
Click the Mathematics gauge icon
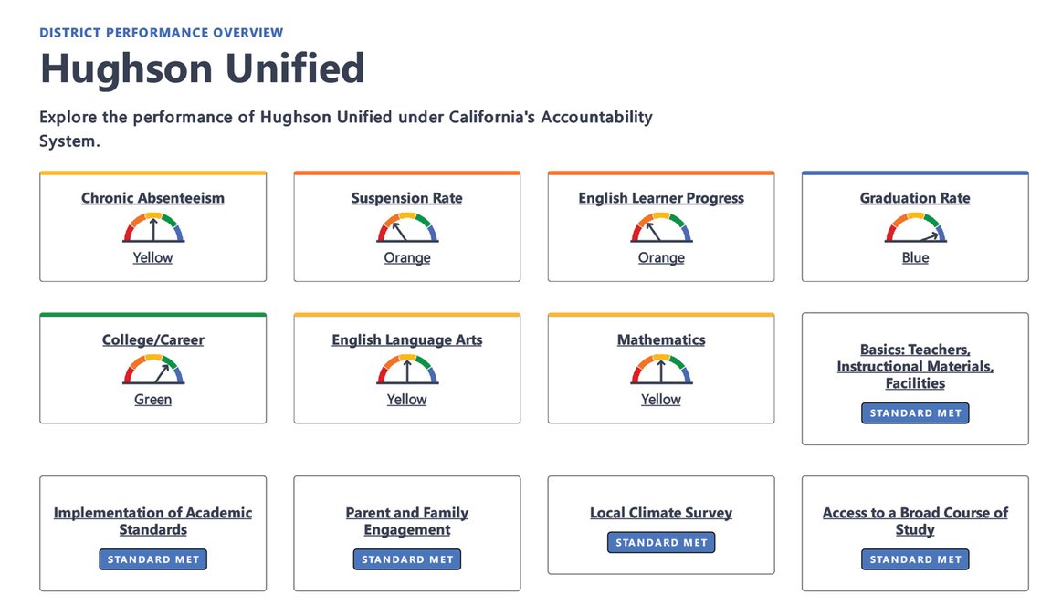[x=660, y=370]
